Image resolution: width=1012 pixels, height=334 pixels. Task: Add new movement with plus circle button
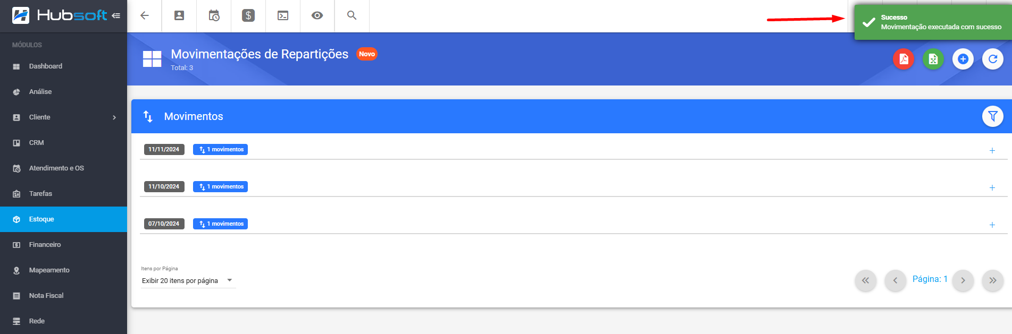[x=963, y=59]
